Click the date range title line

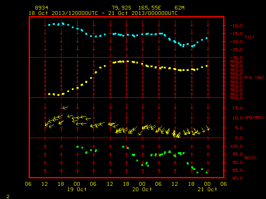click(103, 13)
